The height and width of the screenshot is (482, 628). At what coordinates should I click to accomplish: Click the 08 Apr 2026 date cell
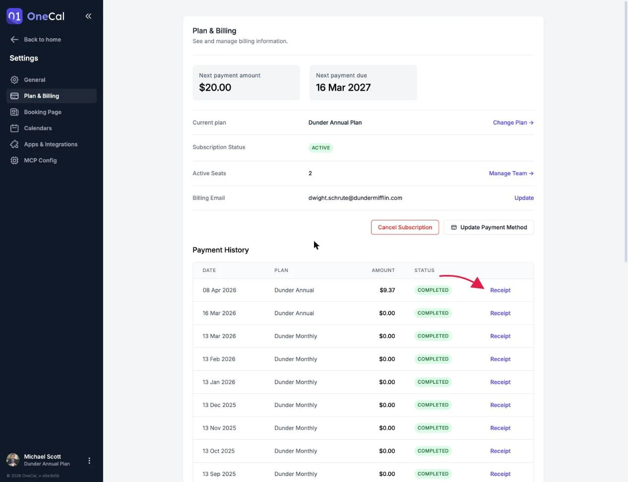(219, 290)
